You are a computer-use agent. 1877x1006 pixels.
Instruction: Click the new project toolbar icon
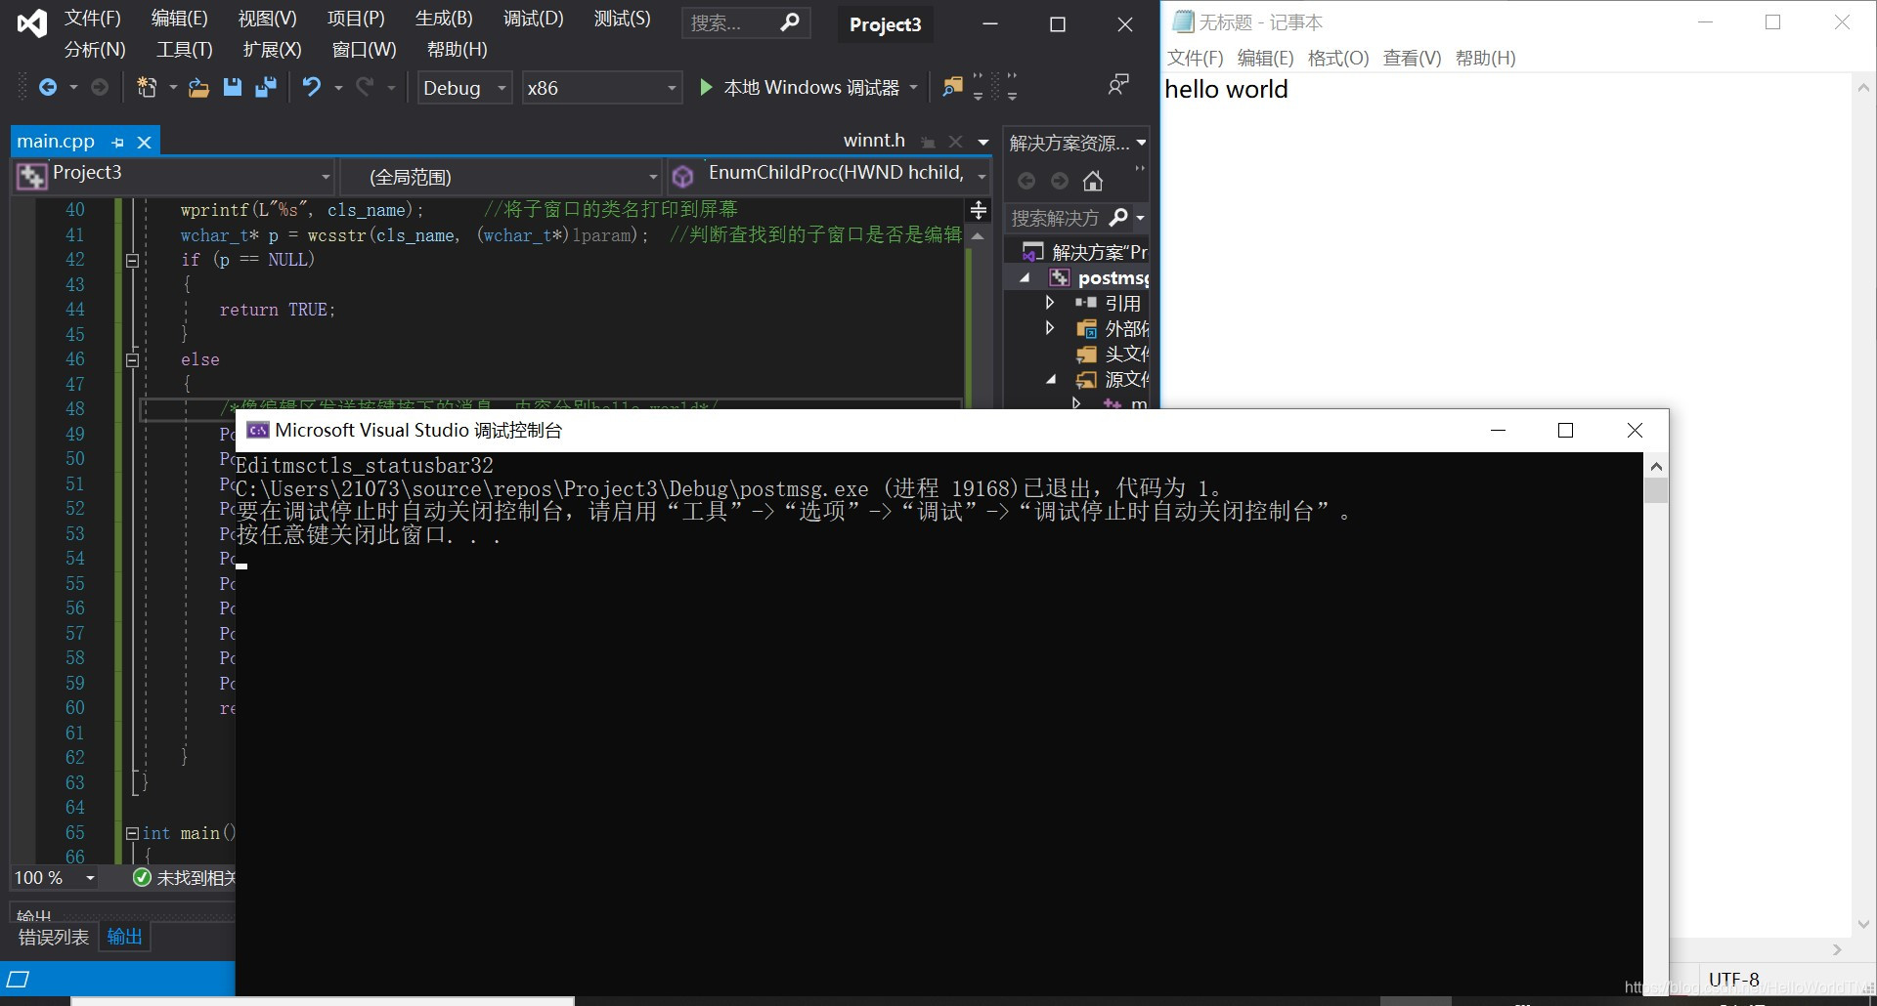[x=147, y=88]
